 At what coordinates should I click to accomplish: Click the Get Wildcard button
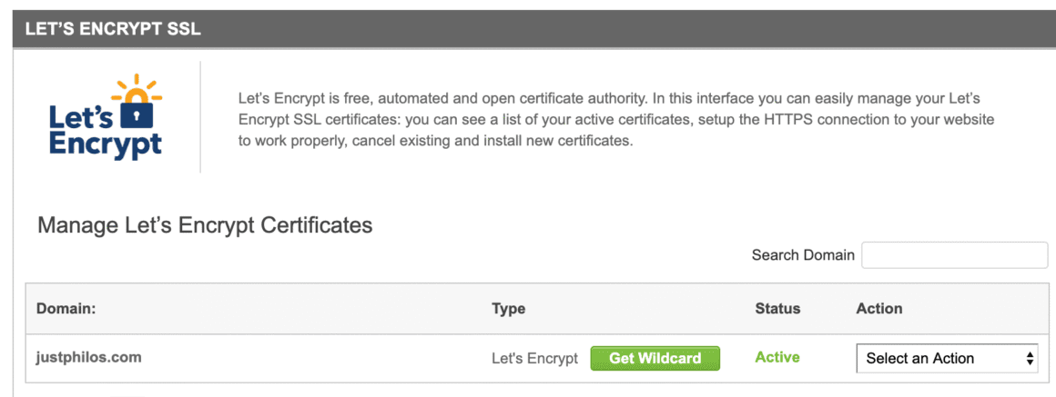coord(655,358)
